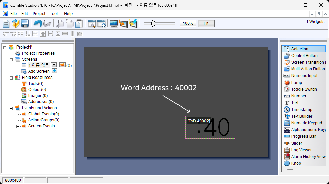Image resolution: width=329 pixels, height=184 pixels.
Task: Open a project with the folder icon
Action: [x=16, y=23]
